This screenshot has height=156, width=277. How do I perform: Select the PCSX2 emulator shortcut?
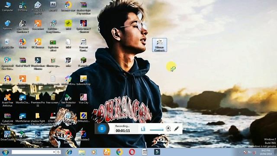pyautogui.click(x=38, y=8)
